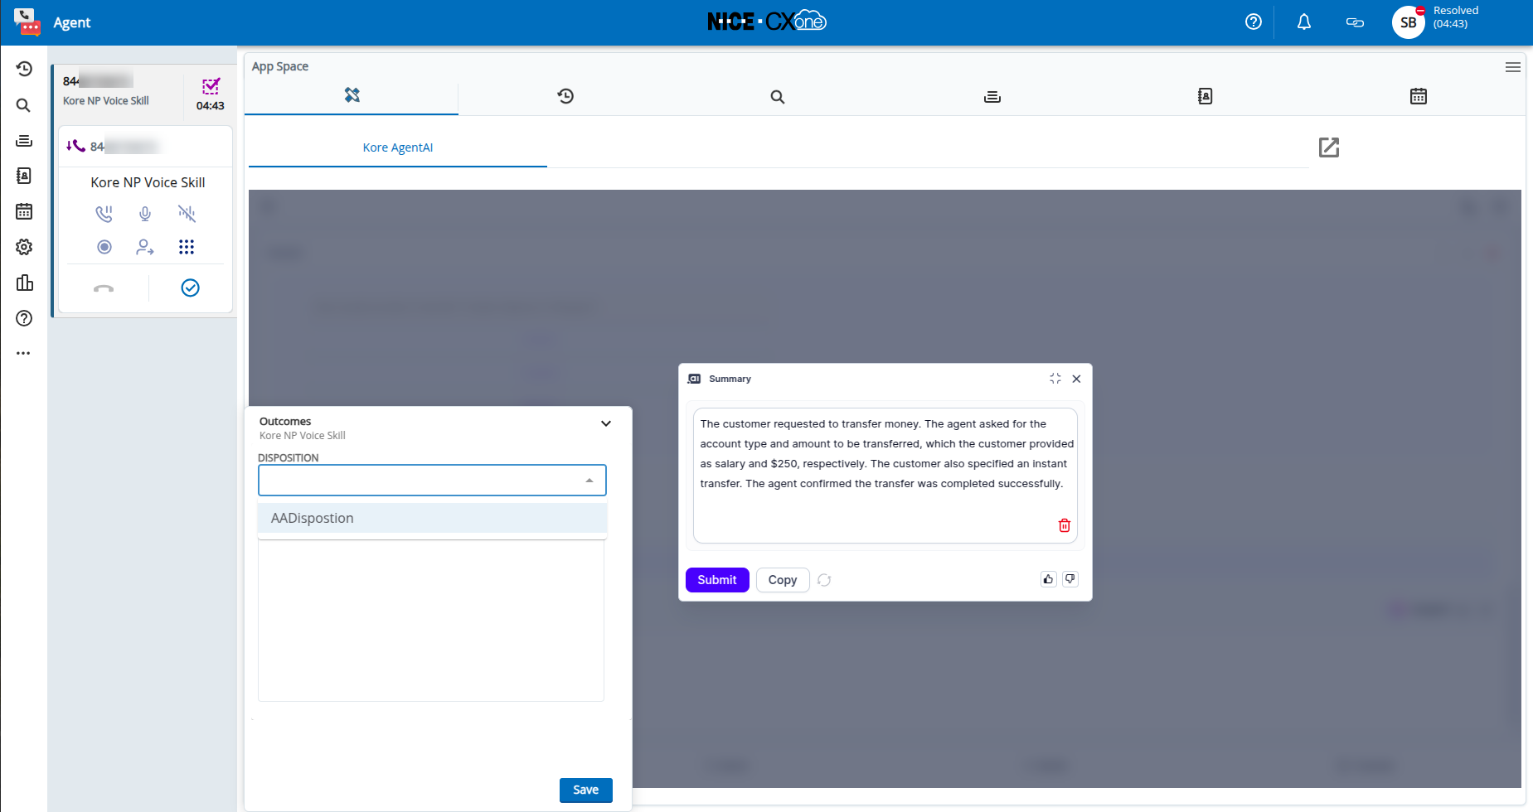Viewport: 1533px width, 812px height.
Task: Collapse the Outcomes panel chevron
Action: (606, 423)
